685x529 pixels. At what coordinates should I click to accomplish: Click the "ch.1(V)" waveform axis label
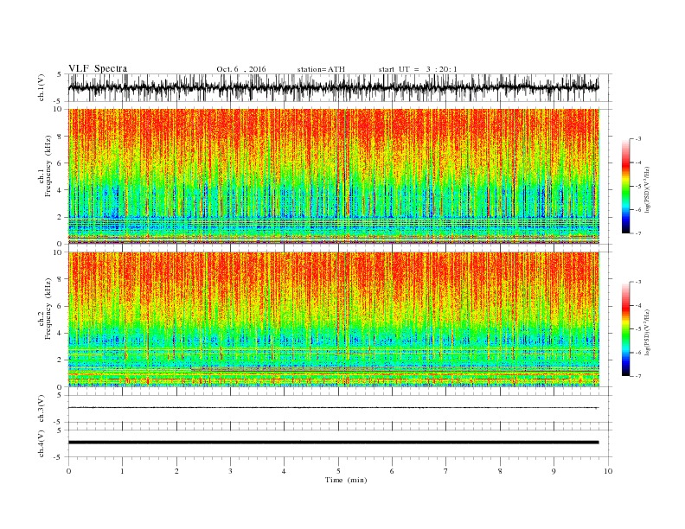[x=42, y=87]
